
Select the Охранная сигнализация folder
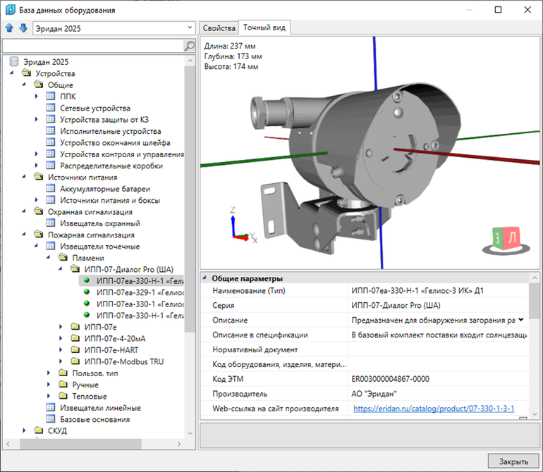pos(90,211)
